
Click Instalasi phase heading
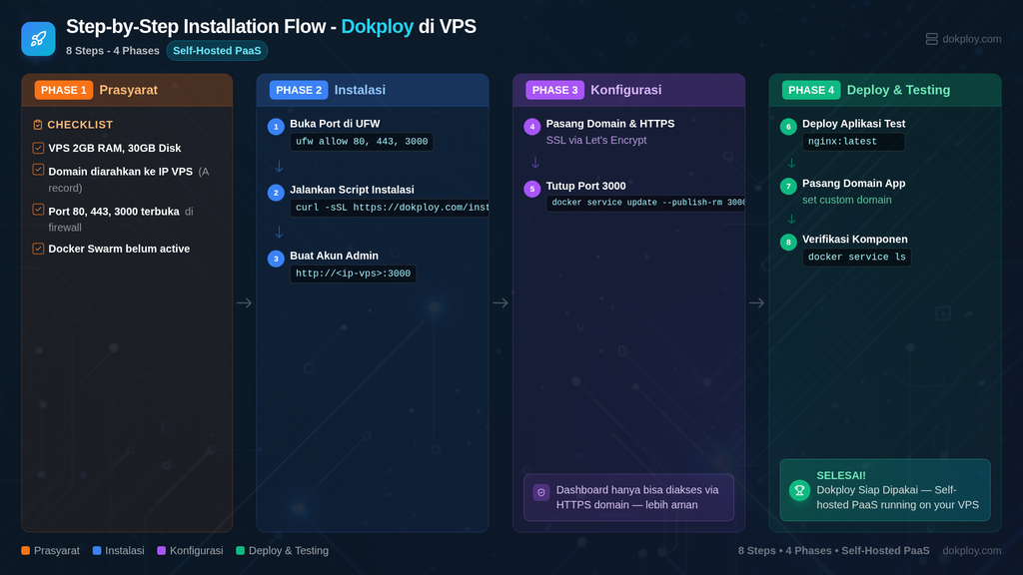pyautogui.click(x=360, y=90)
